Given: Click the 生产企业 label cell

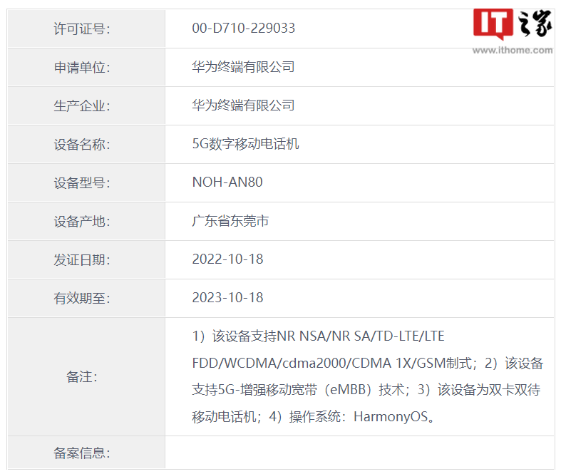Looking at the screenshot, I should pos(82,106).
